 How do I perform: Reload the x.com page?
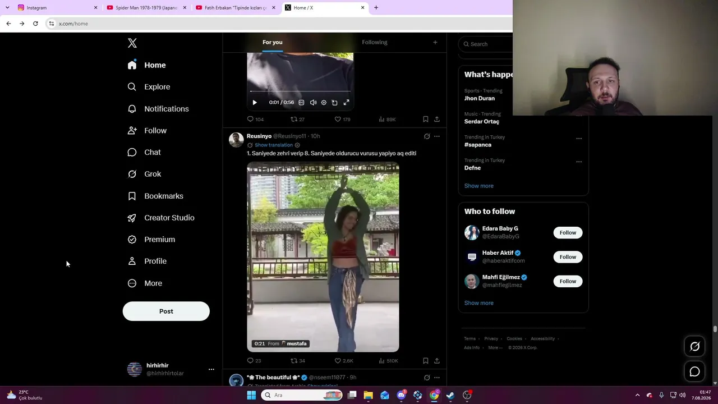pos(35,24)
